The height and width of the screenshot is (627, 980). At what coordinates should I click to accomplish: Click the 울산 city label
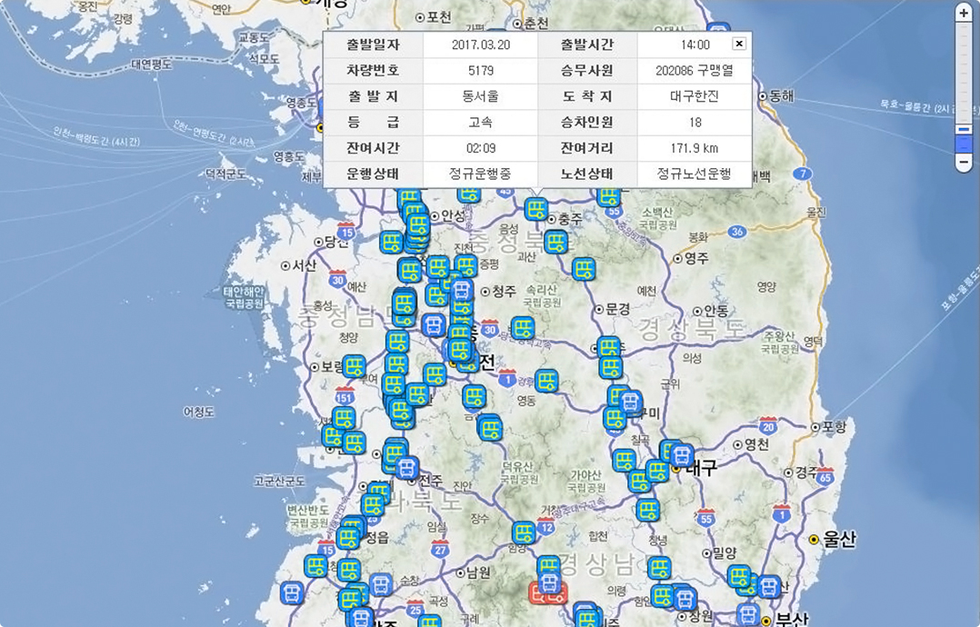point(839,539)
